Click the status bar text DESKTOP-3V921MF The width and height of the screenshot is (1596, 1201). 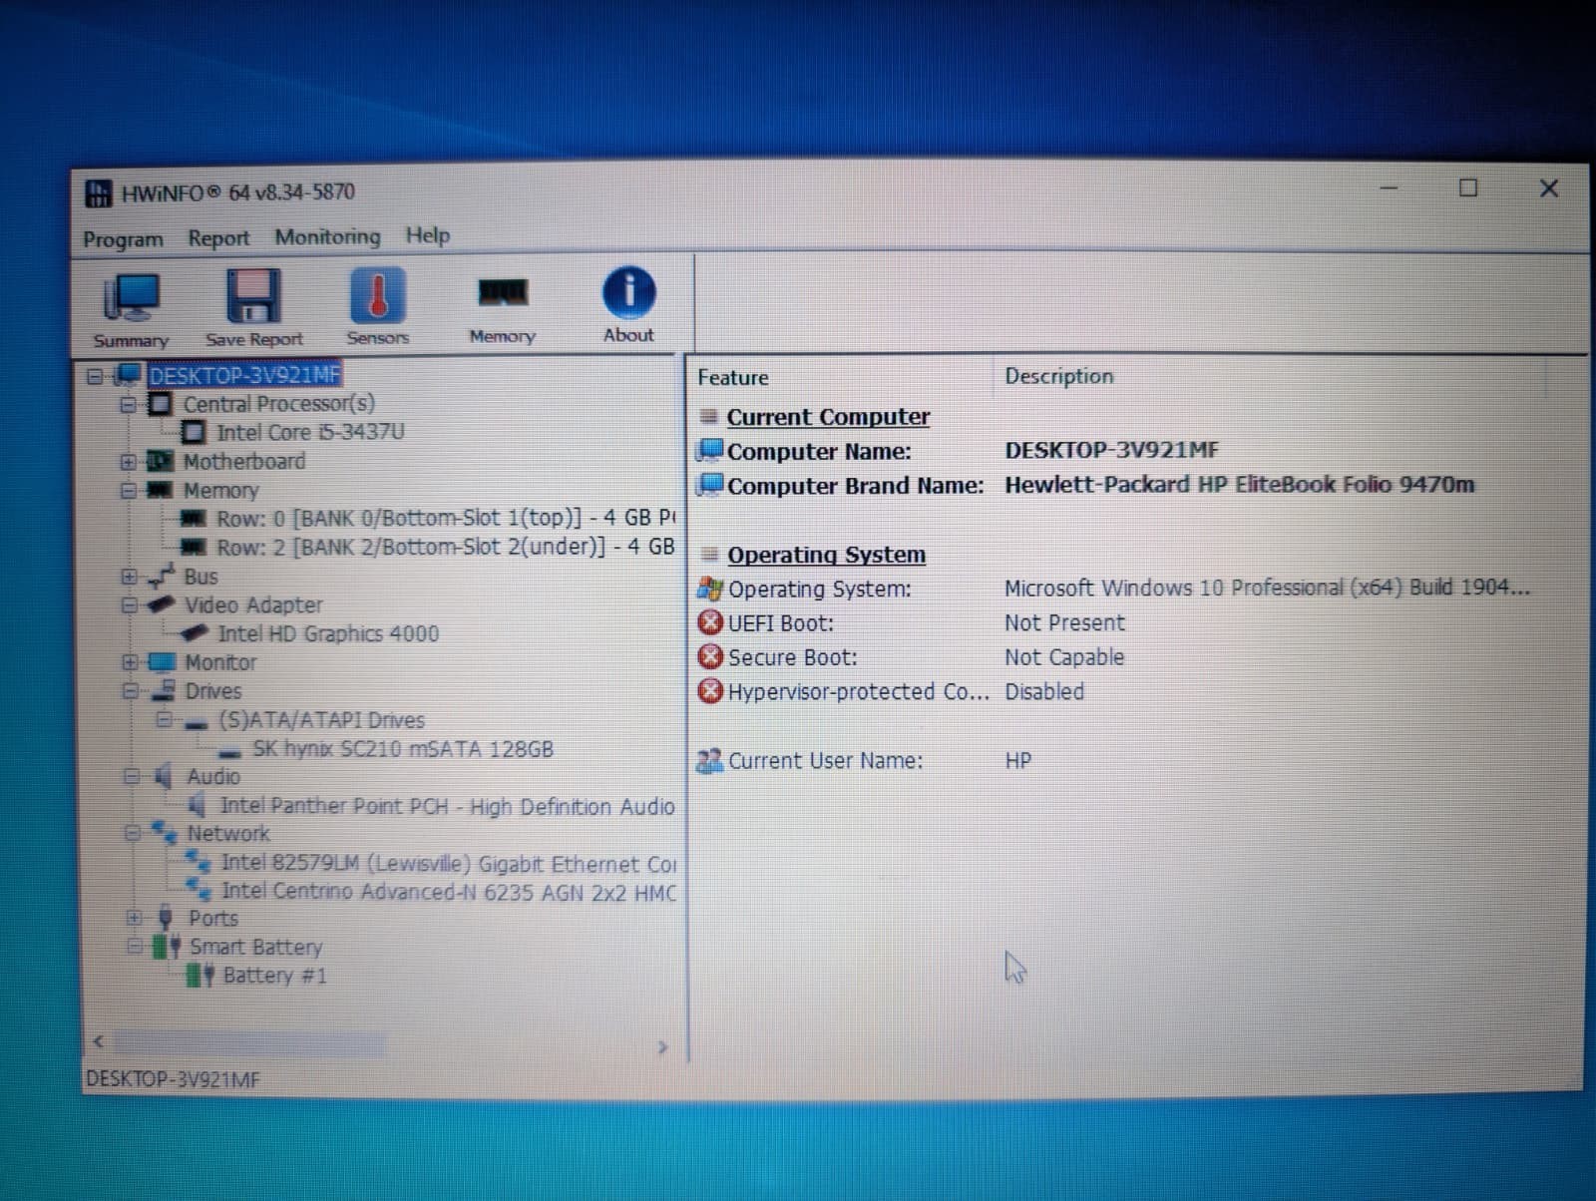click(x=173, y=1079)
